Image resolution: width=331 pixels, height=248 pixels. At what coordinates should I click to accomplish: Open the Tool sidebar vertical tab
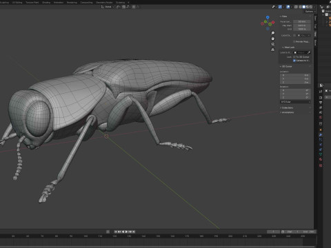coord(315,26)
